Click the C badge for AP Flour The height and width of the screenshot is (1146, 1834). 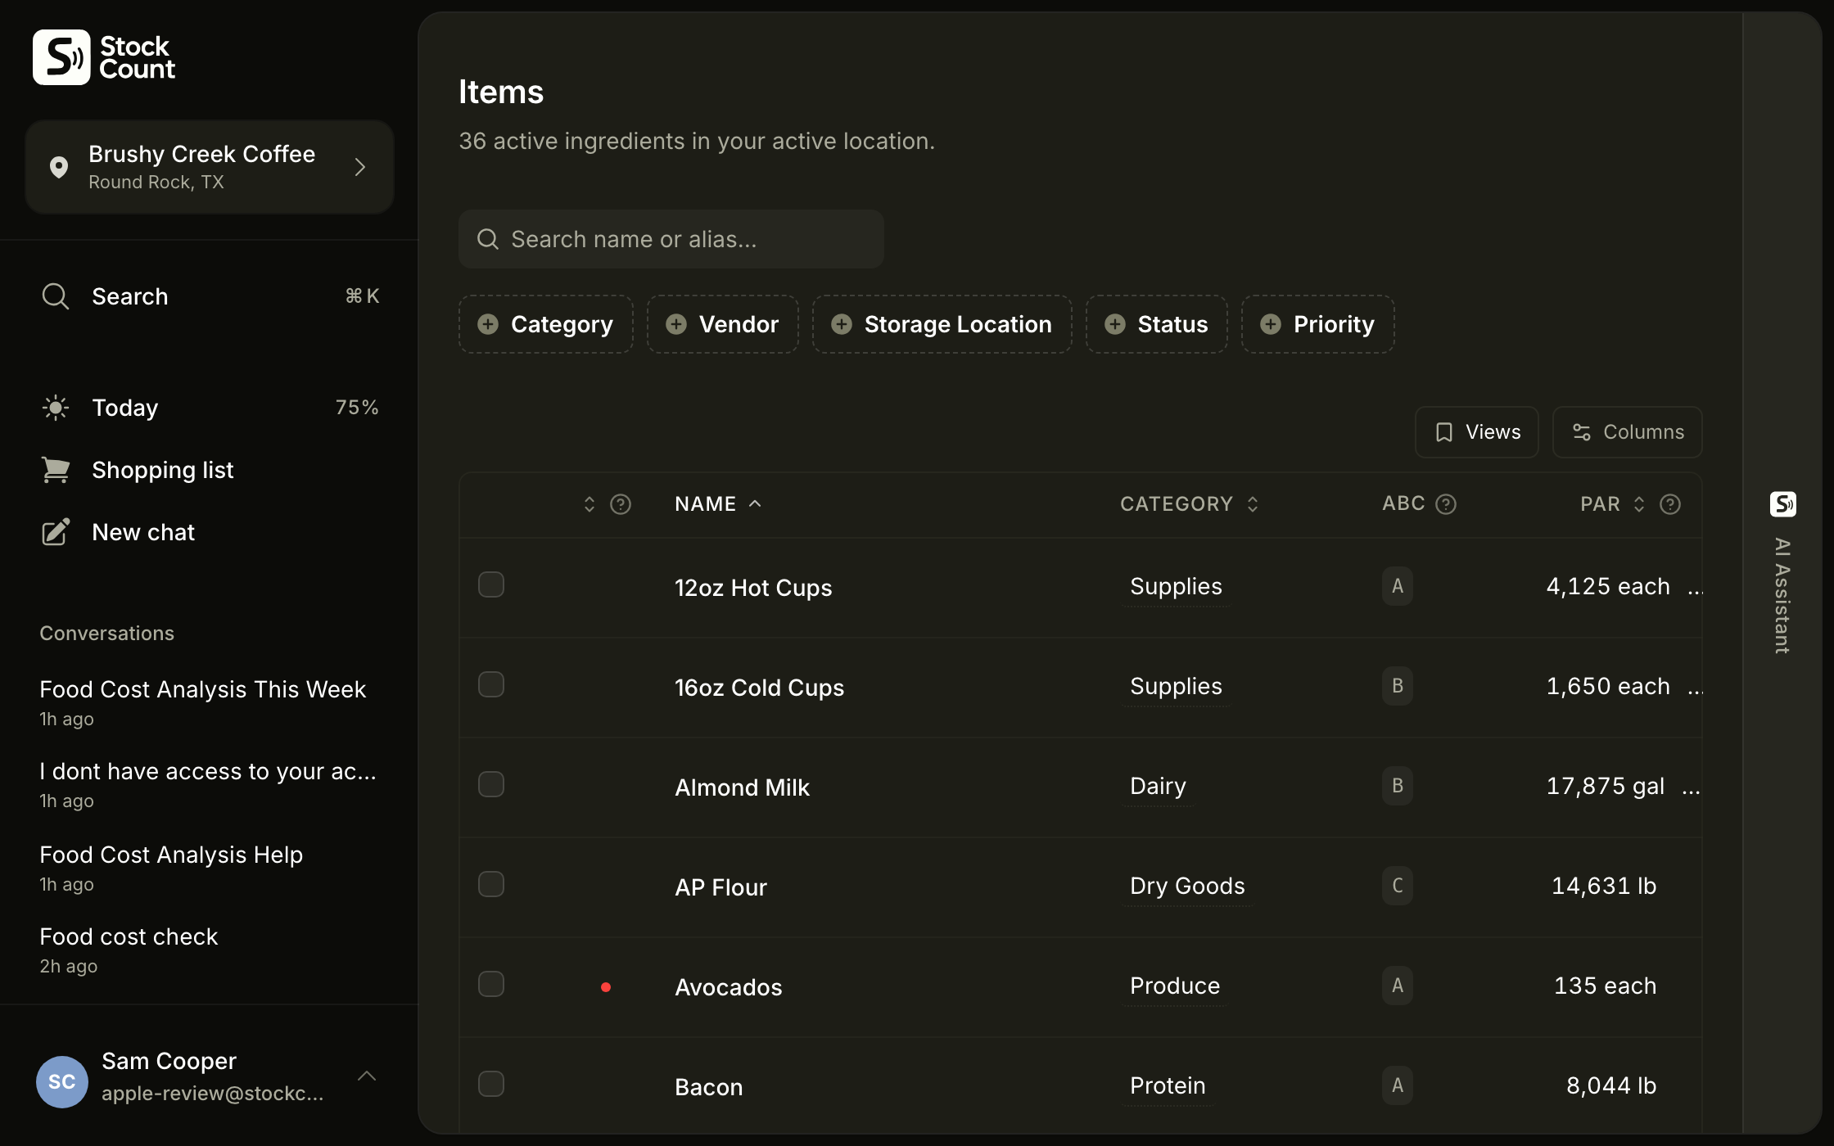point(1398,886)
